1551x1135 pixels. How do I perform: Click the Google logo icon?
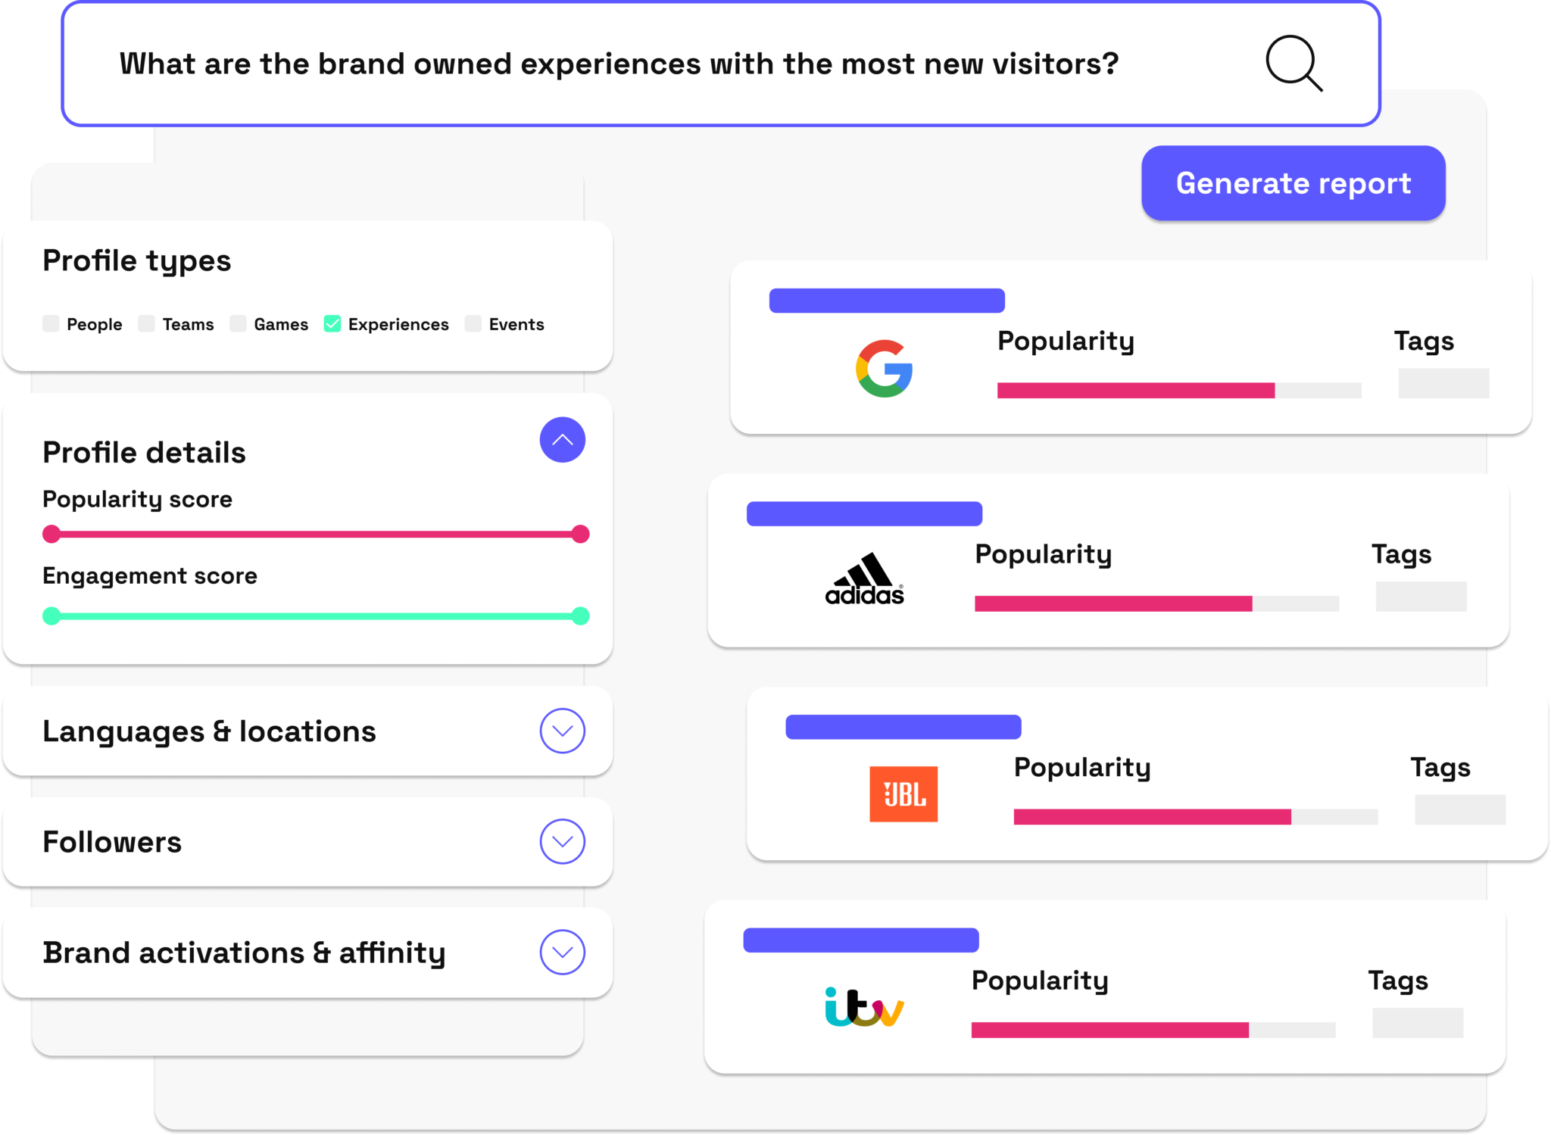tap(884, 369)
